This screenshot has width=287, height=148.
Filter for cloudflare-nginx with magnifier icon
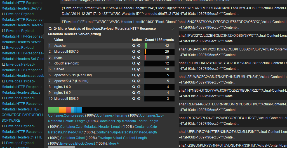(x=134, y=63)
